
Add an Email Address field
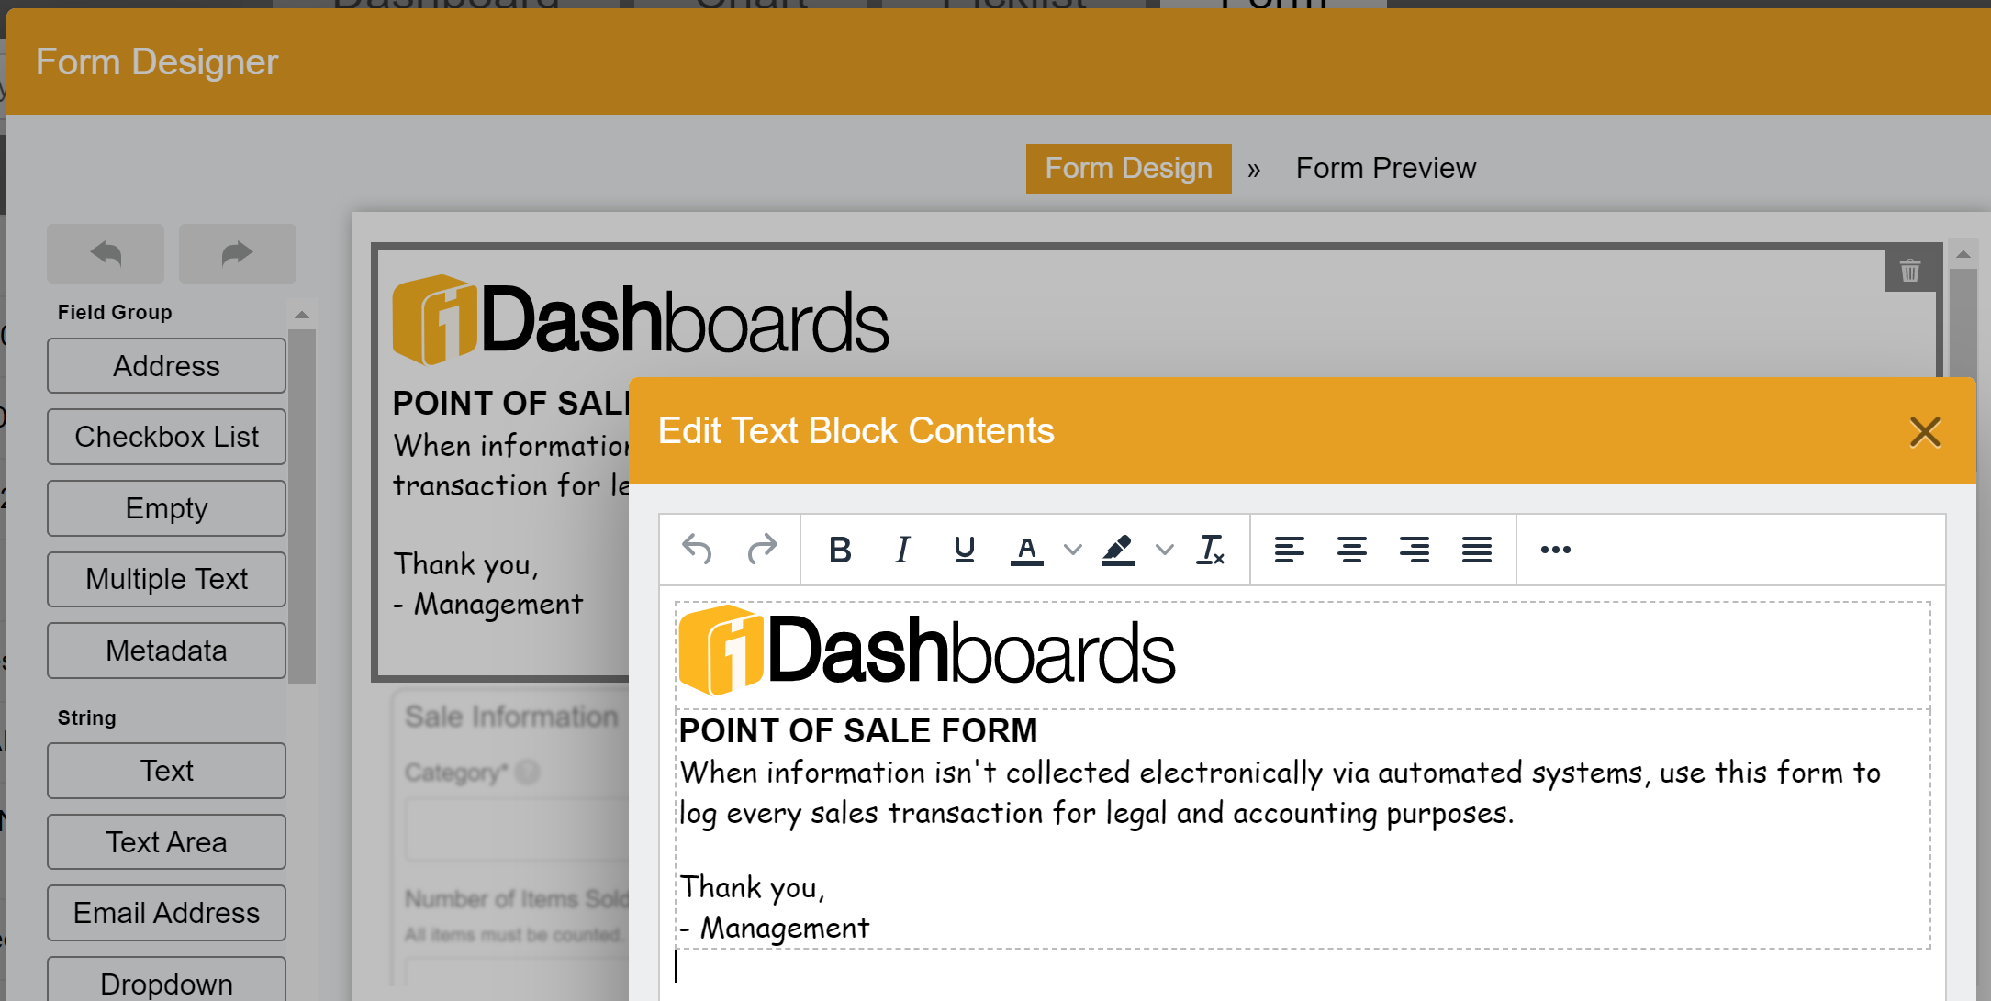tap(166, 913)
